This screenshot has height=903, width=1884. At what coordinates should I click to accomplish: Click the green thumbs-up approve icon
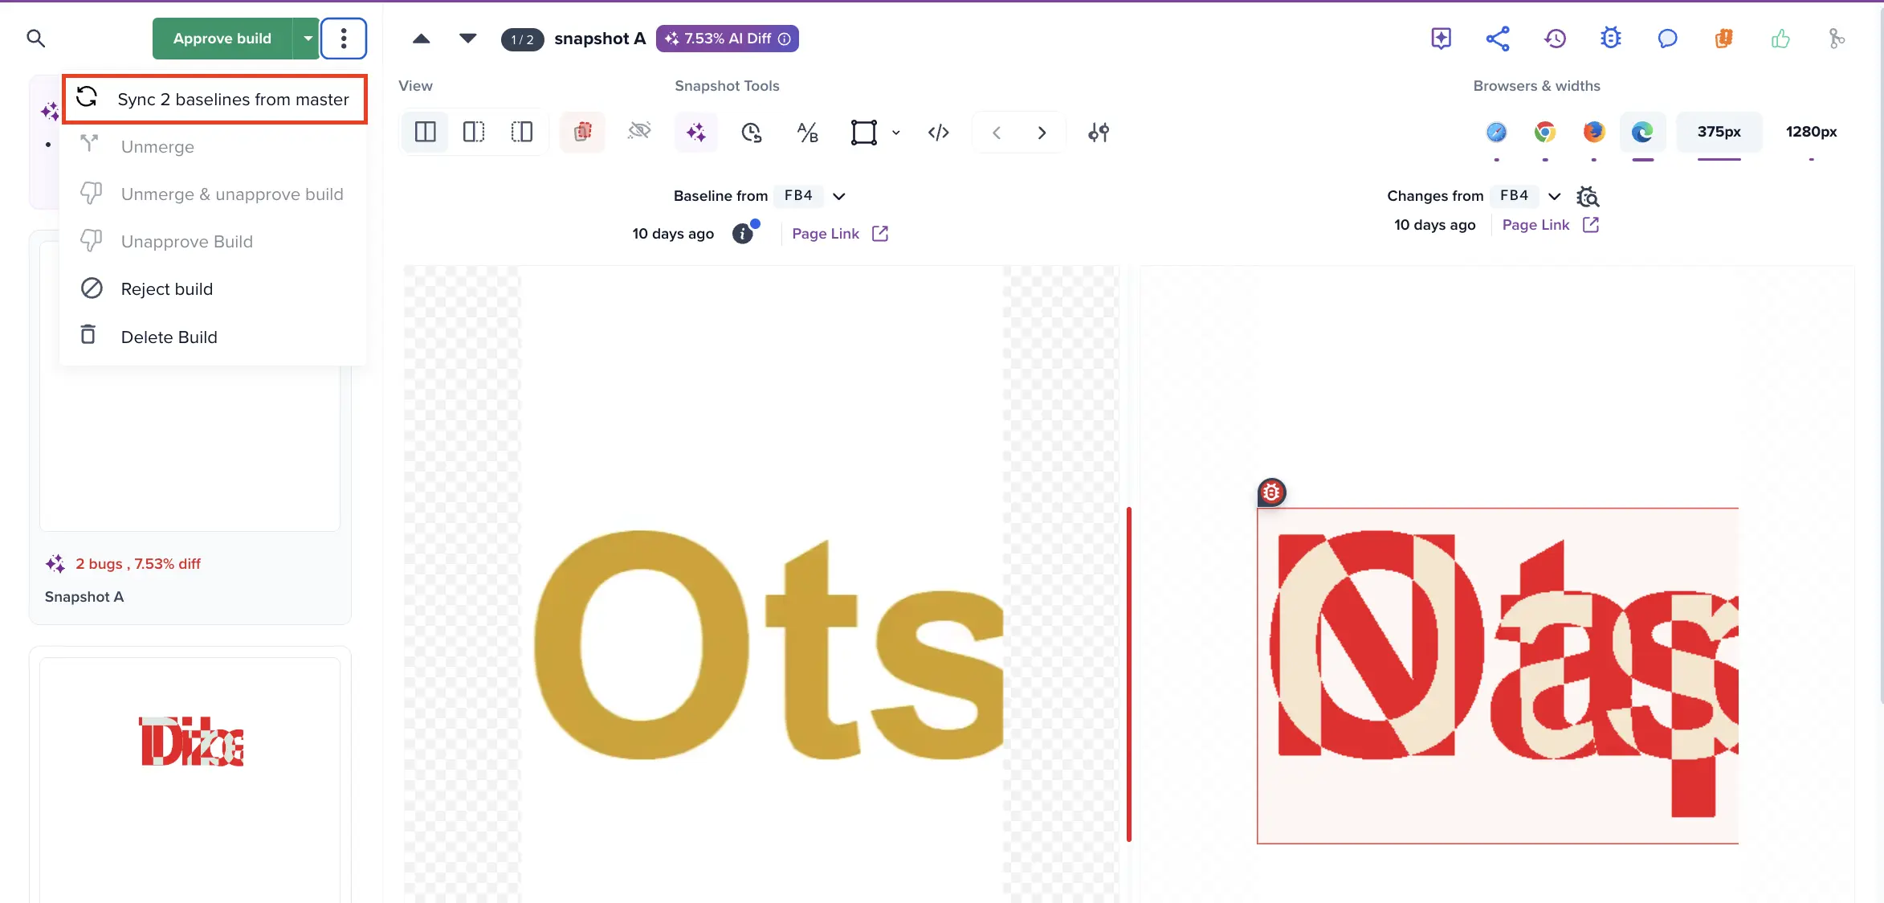[x=1780, y=38]
